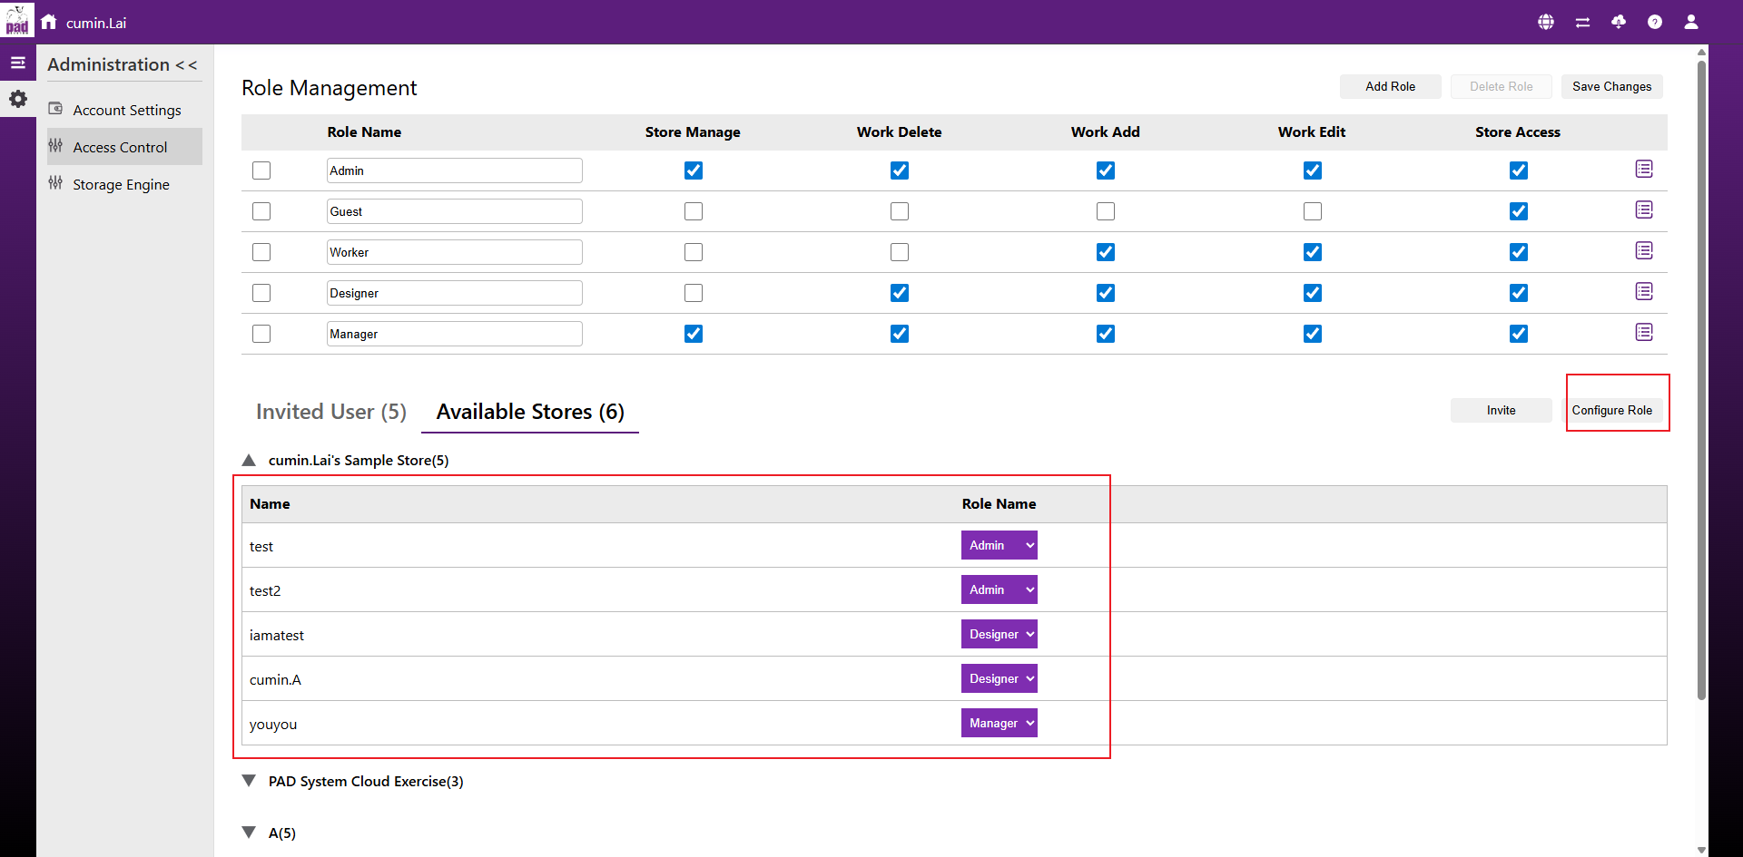Expand PAD System Cloud Exercise store
The width and height of the screenshot is (1743, 857).
(249, 781)
